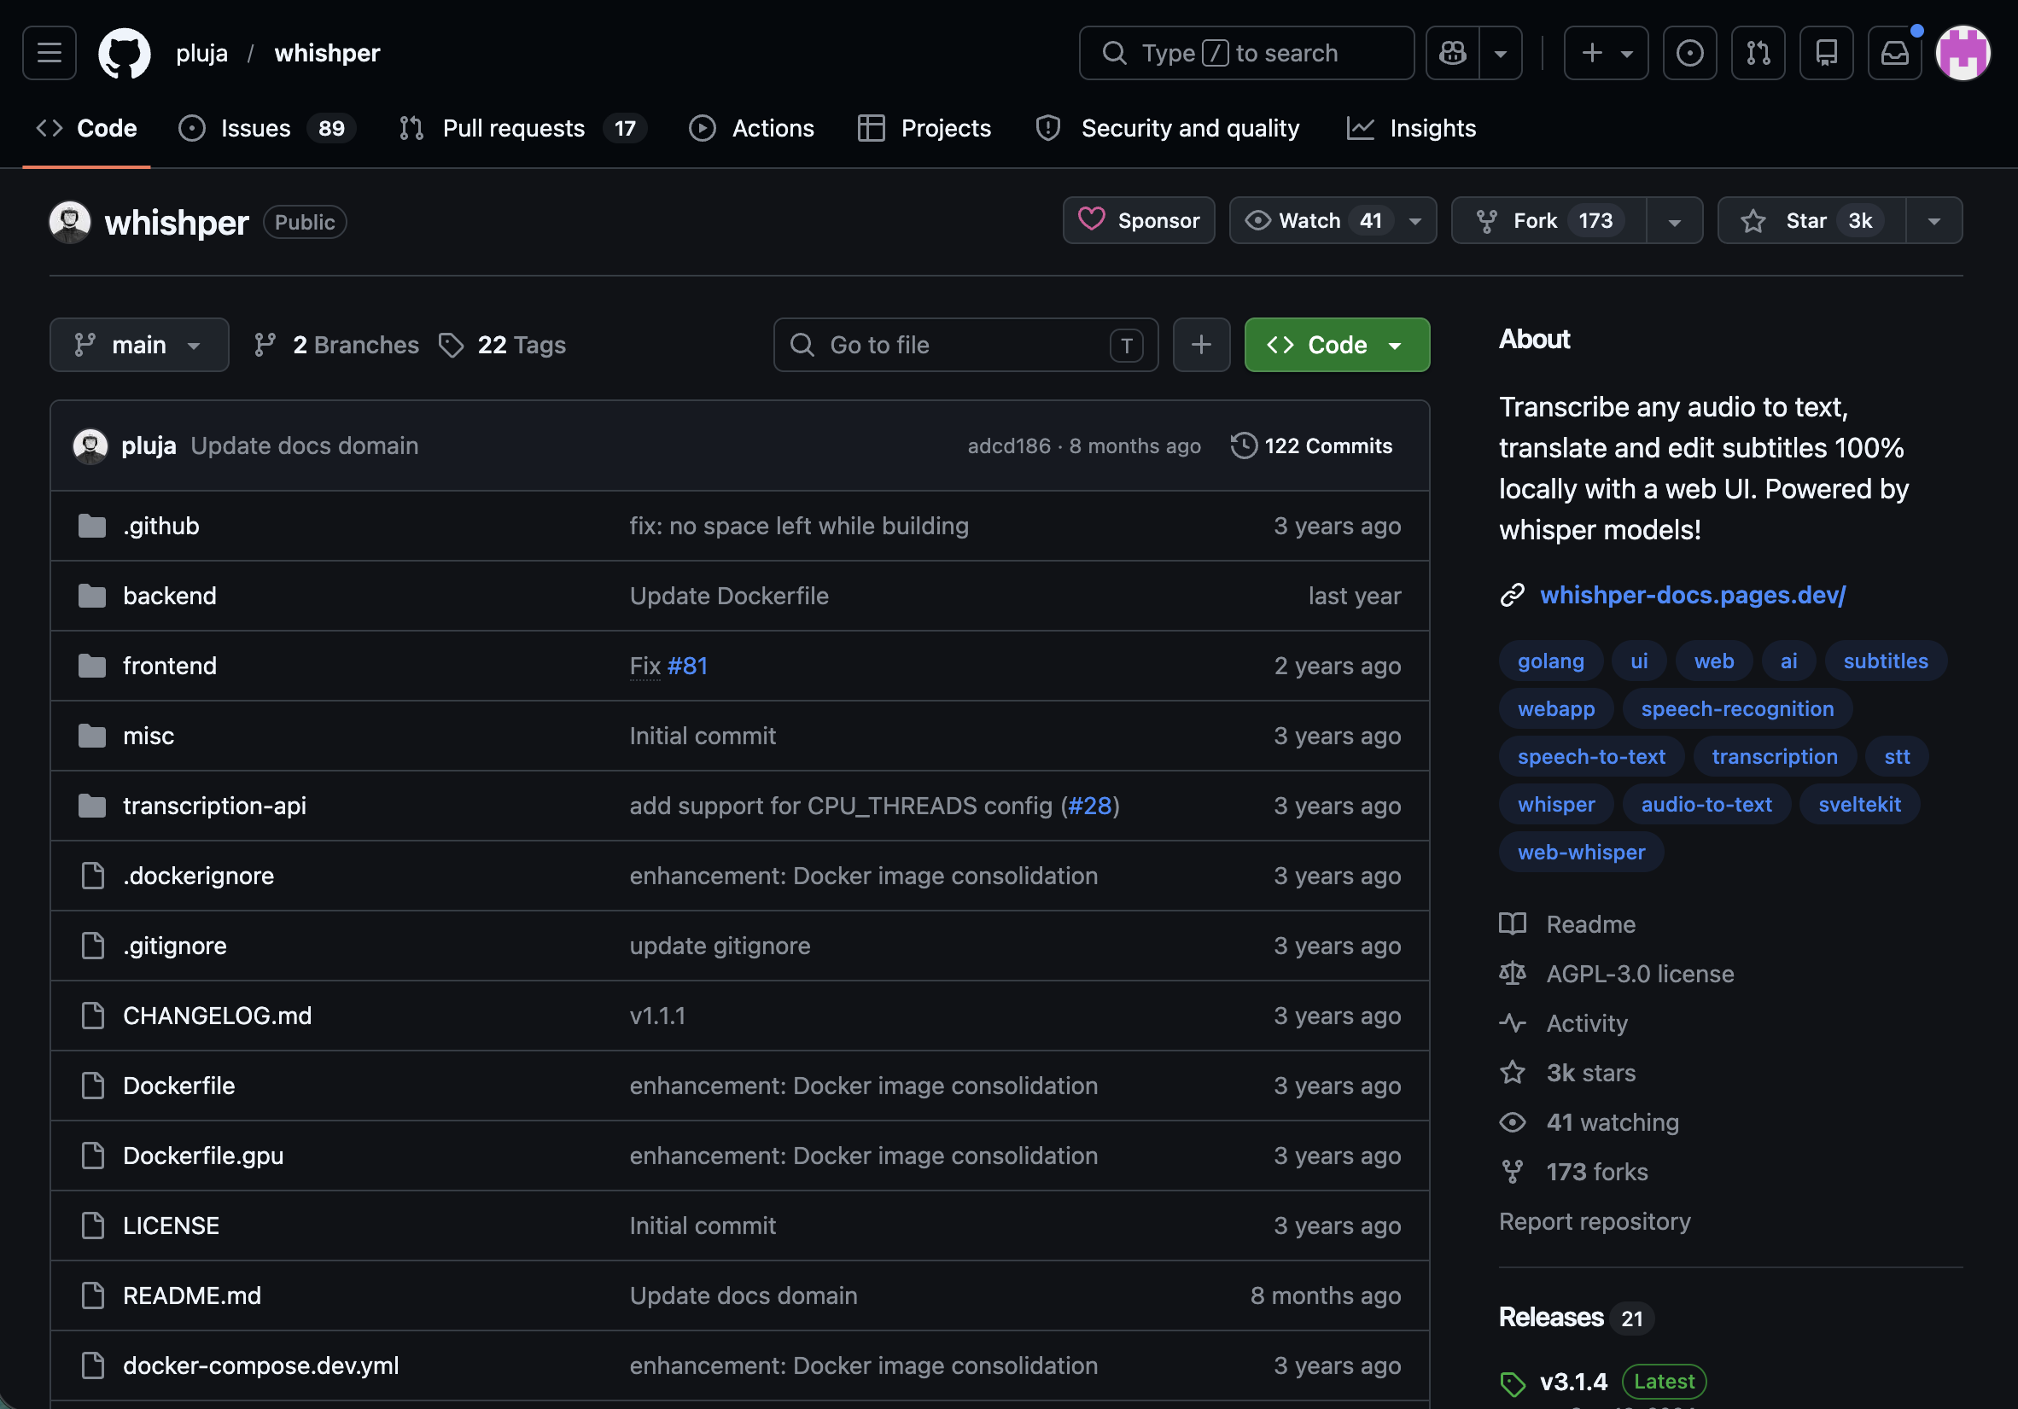Star the whishper repository
The image size is (2018, 1409).
1811,220
